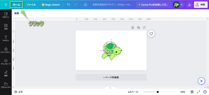Open the ブランドセンター panel
Image resolution: width=209 pixels, height=95 pixels.
(x=6, y=50)
